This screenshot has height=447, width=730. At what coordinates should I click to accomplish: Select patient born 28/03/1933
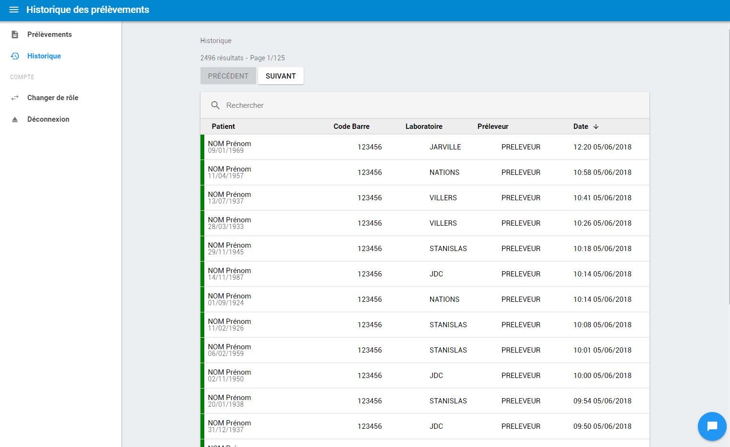pyautogui.click(x=425, y=223)
